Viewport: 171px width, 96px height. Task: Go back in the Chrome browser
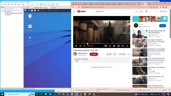(x=73, y=7)
